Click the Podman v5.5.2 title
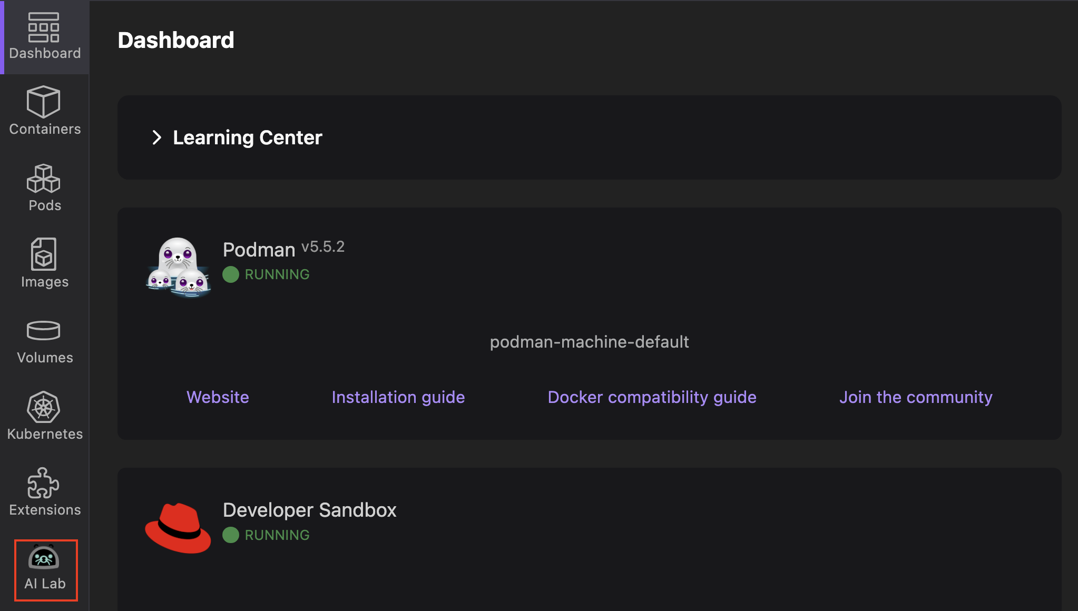 258,249
